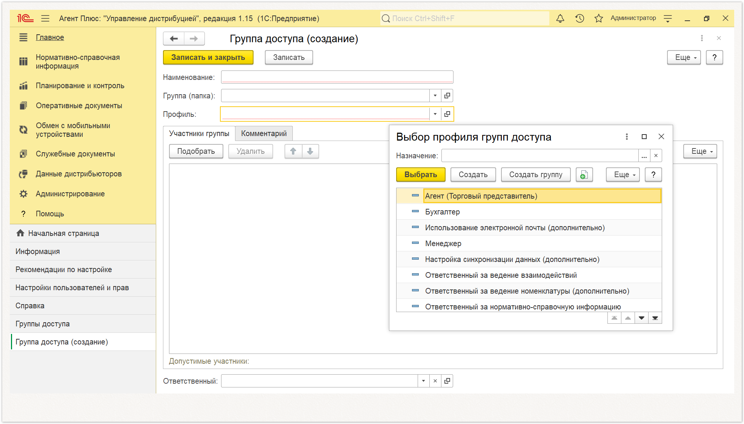The height and width of the screenshot is (424, 744).
Task: Click the copy-create icon in profile dialog
Action: pyautogui.click(x=584, y=174)
